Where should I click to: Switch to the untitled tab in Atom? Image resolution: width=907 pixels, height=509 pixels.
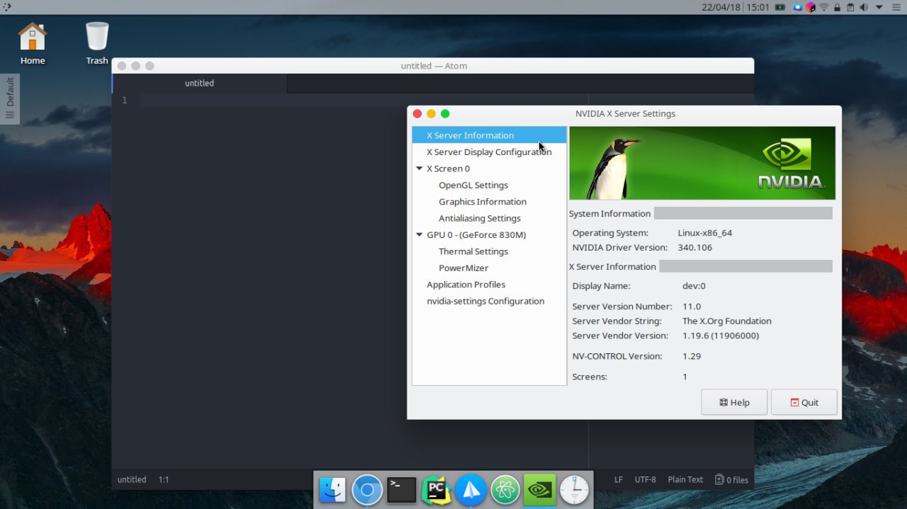pyautogui.click(x=199, y=83)
